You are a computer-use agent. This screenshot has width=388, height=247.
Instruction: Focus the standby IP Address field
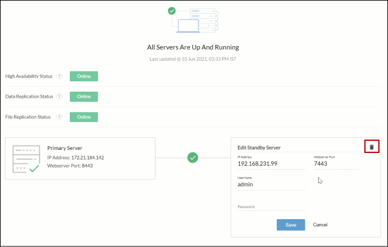[x=271, y=164]
